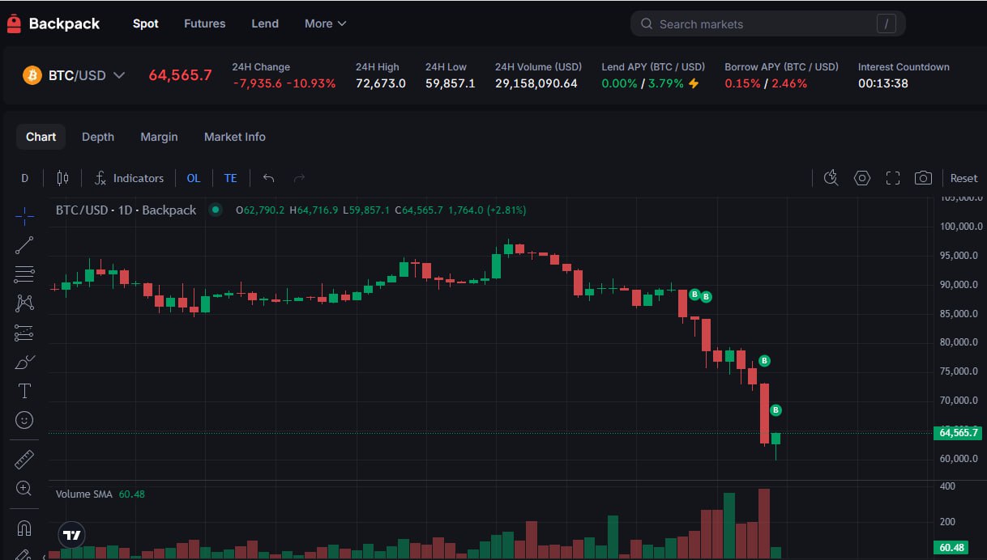The image size is (987, 560).
Task: Click the BTC/USD 1D Backpack chart title
Action: click(x=126, y=210)
